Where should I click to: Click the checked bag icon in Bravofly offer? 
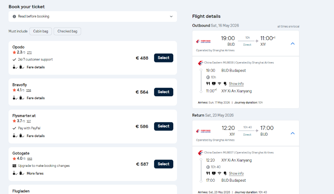coord(21,98)
